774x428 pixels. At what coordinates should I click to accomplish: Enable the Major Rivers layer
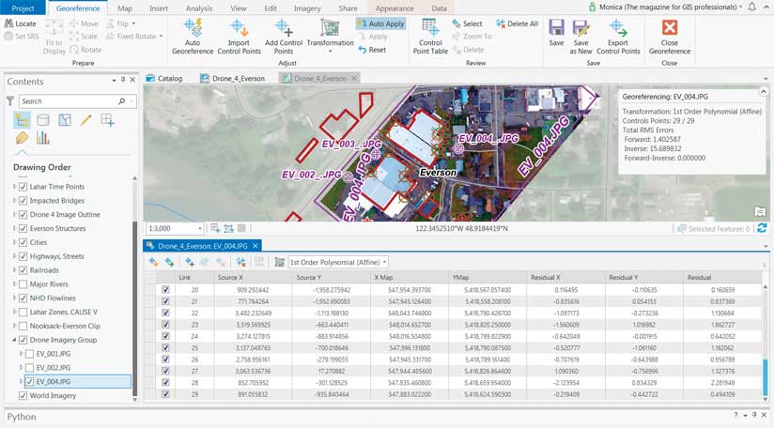point(23,284)
